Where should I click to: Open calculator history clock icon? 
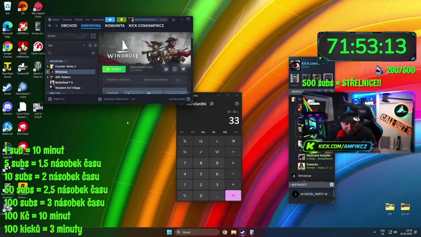click(x=237, y=104)
